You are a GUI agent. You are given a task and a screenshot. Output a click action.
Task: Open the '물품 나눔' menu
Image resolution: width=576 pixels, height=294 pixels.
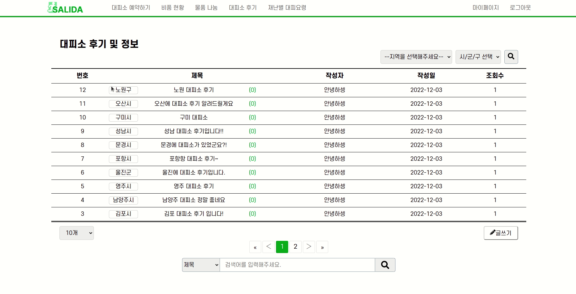click(x=206, y=8)
